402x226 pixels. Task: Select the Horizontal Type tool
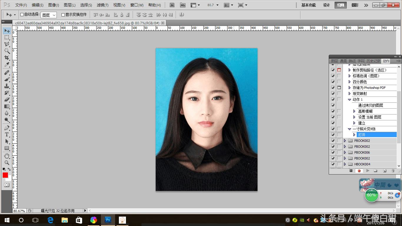pos(7,134)
